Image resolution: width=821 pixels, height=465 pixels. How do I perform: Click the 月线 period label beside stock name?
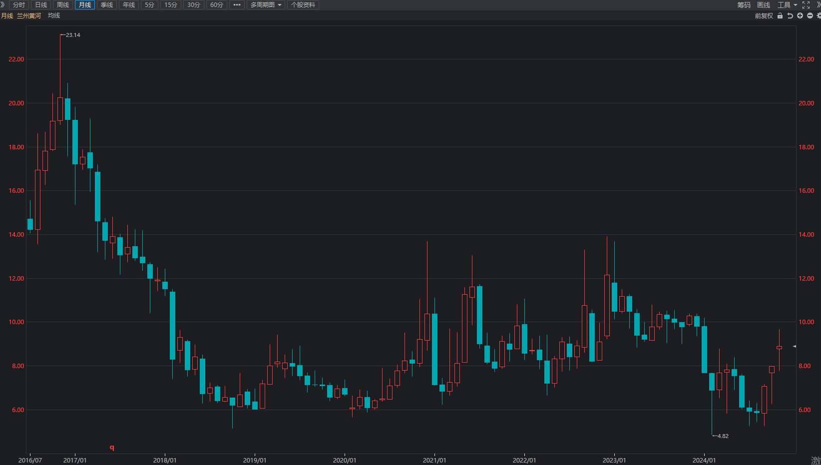(7, 16)
